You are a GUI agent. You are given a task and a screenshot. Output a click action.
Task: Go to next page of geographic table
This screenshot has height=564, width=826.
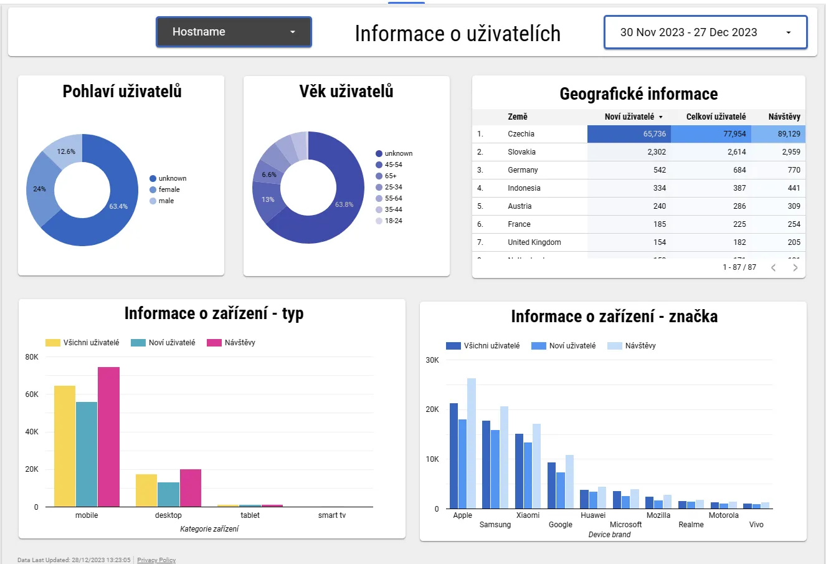pos(795,267)
